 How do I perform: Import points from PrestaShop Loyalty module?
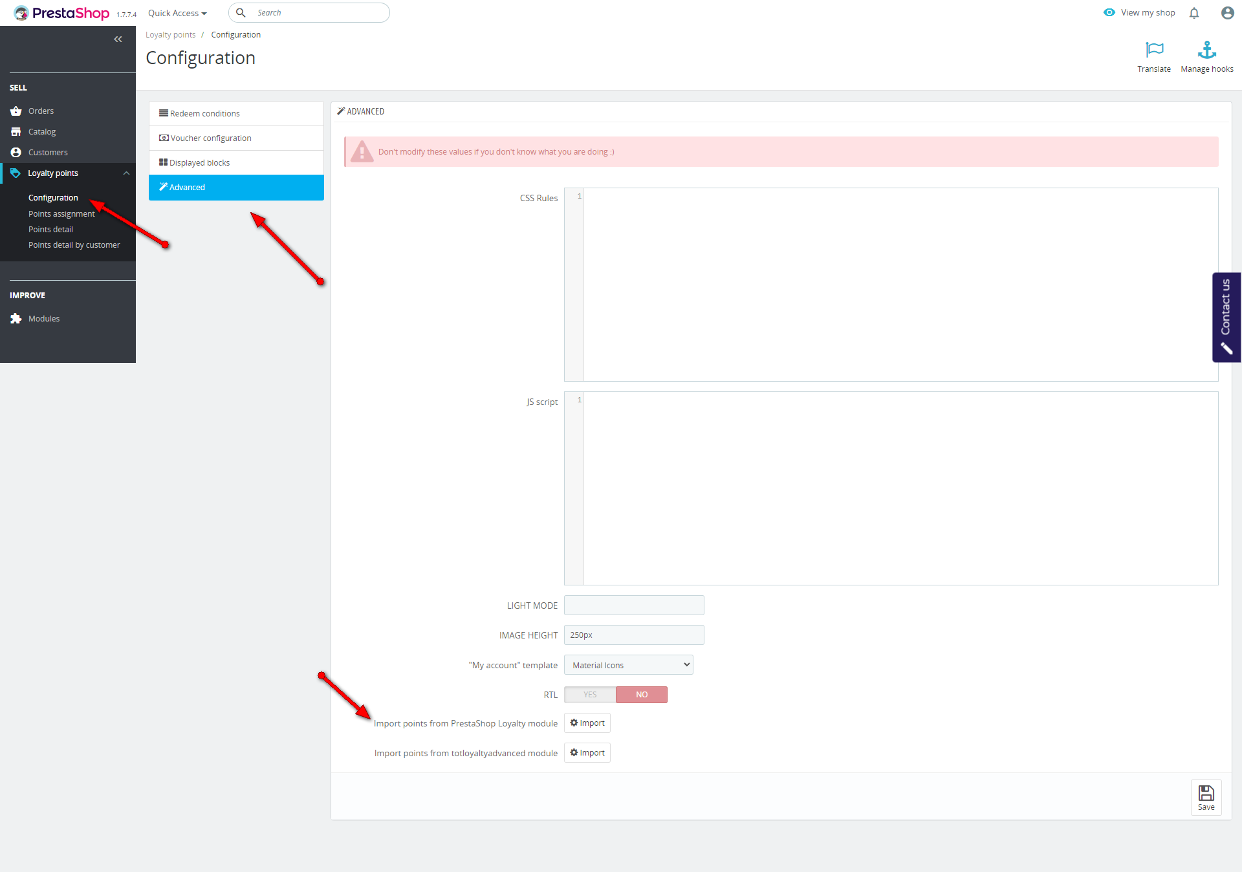coord(587,723)
